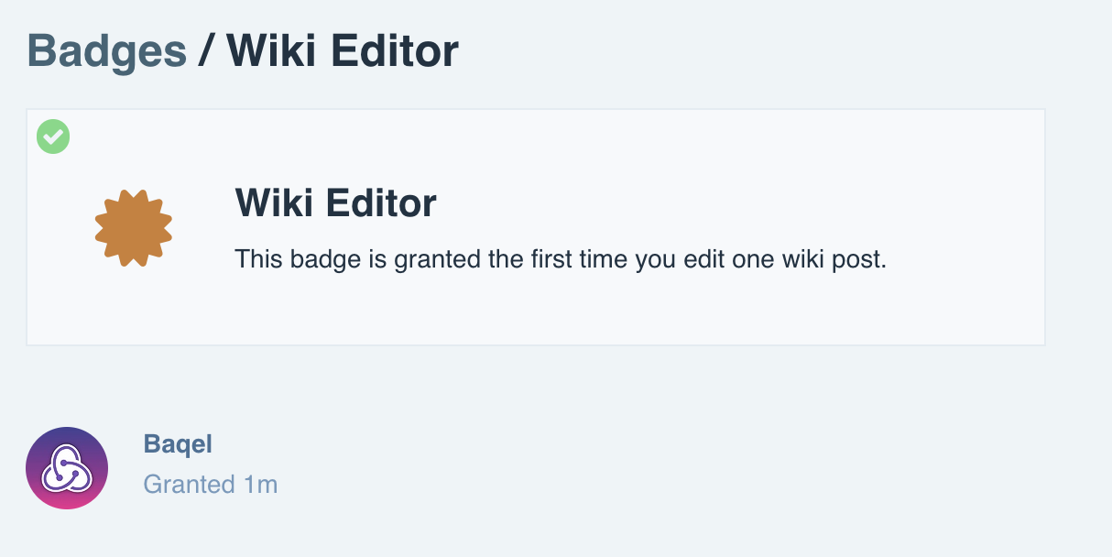Click the green checkmark icon on the badge card
Image resolution: width=1112 pixels, height=557 pixels.
(x=53, y=137)
